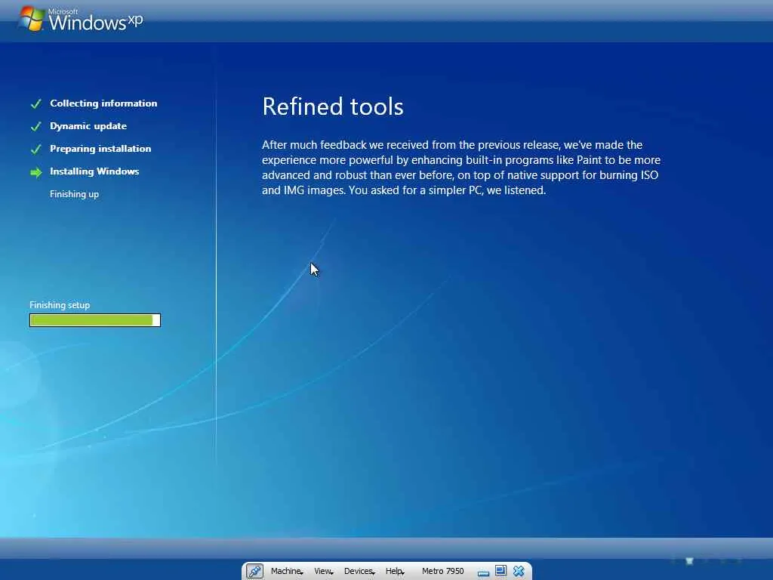Viewport: 773px width, 580px height.
Task: Close the virtual machine with the X icon
Action: pos(519,571)
